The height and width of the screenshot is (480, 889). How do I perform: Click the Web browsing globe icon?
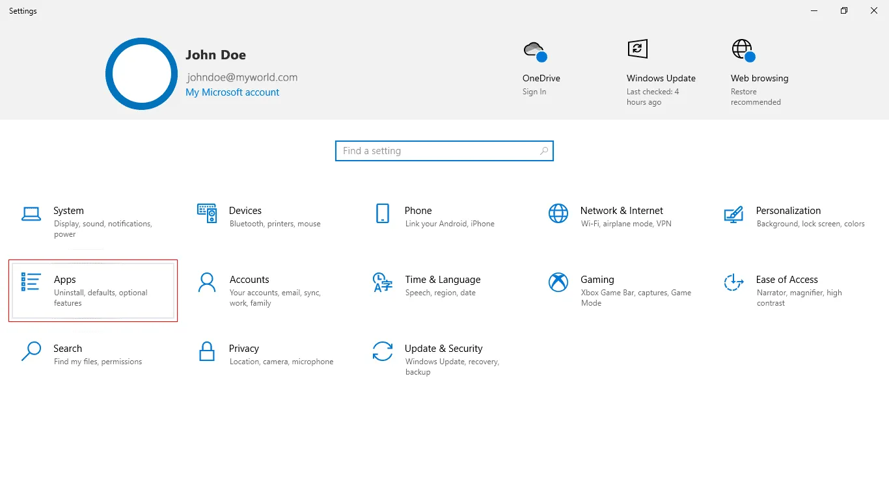743,50
